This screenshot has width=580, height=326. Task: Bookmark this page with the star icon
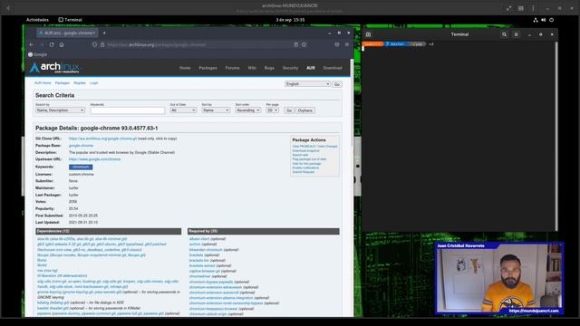(x=304, y=44)
